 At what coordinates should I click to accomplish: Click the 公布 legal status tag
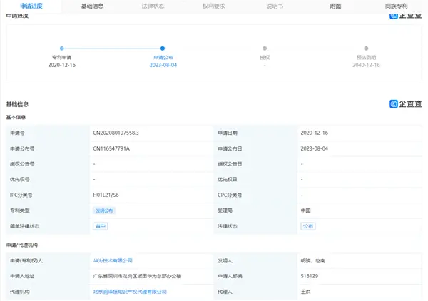(308, 226)
